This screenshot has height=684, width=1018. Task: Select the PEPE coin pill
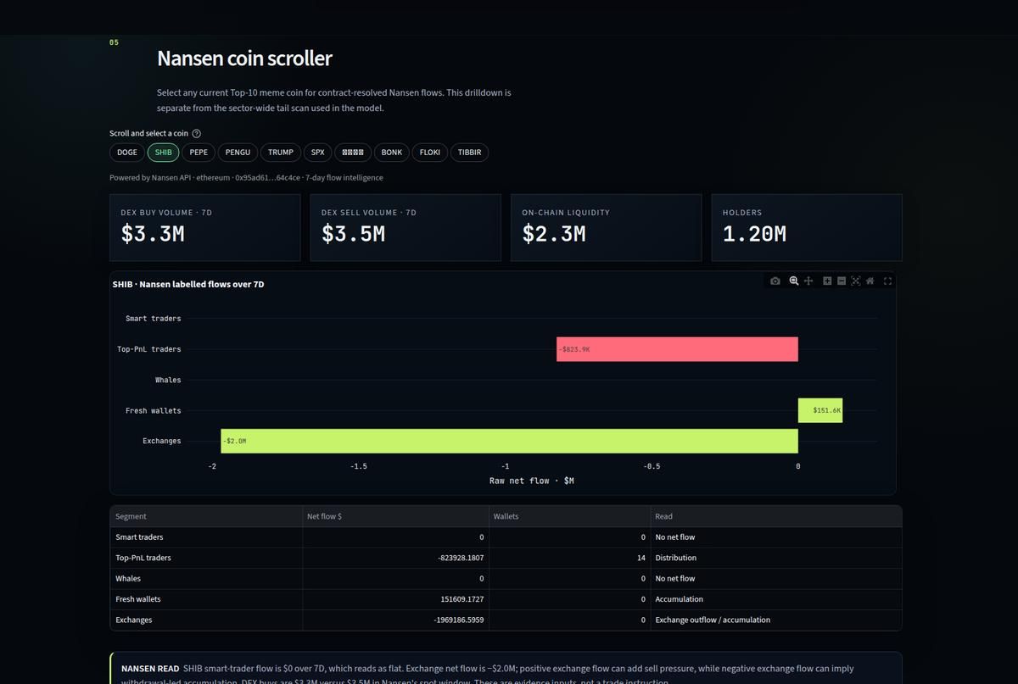pos(199,153)
